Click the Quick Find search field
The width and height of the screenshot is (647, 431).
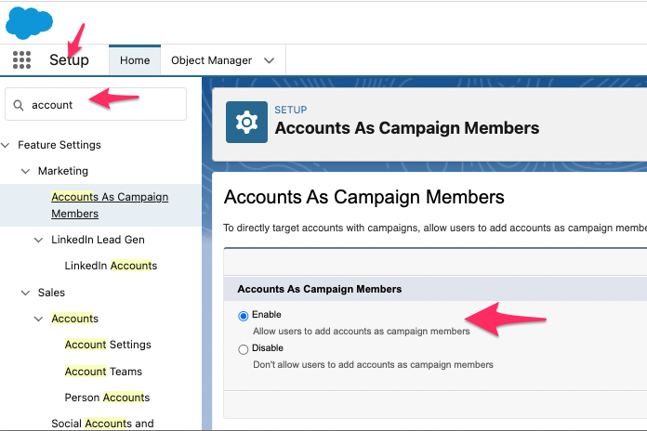pyautogui.click(x=96, y=105)
